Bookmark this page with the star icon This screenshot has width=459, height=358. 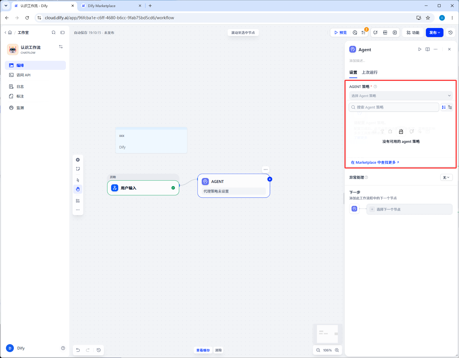(428, 18)
